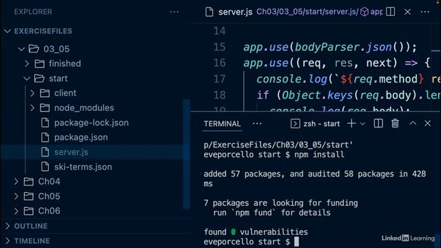Open editor more actions menu
This screenshot has width=441, height=248.
tap(425, 12)
